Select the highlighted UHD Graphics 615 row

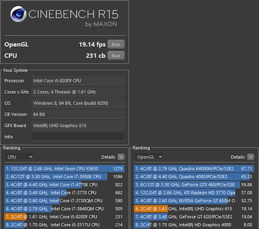[x=194, y=209]
